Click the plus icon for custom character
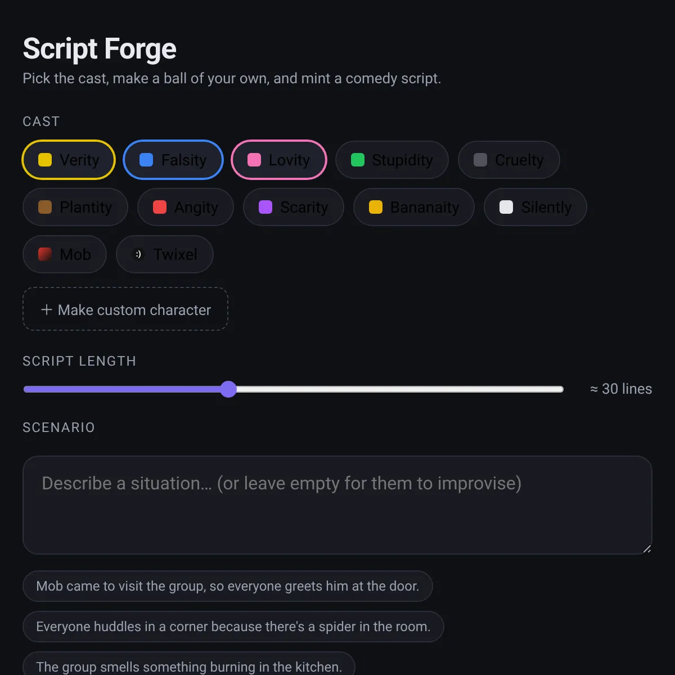This screenshot has height=675, width=675. click(47, 309)
